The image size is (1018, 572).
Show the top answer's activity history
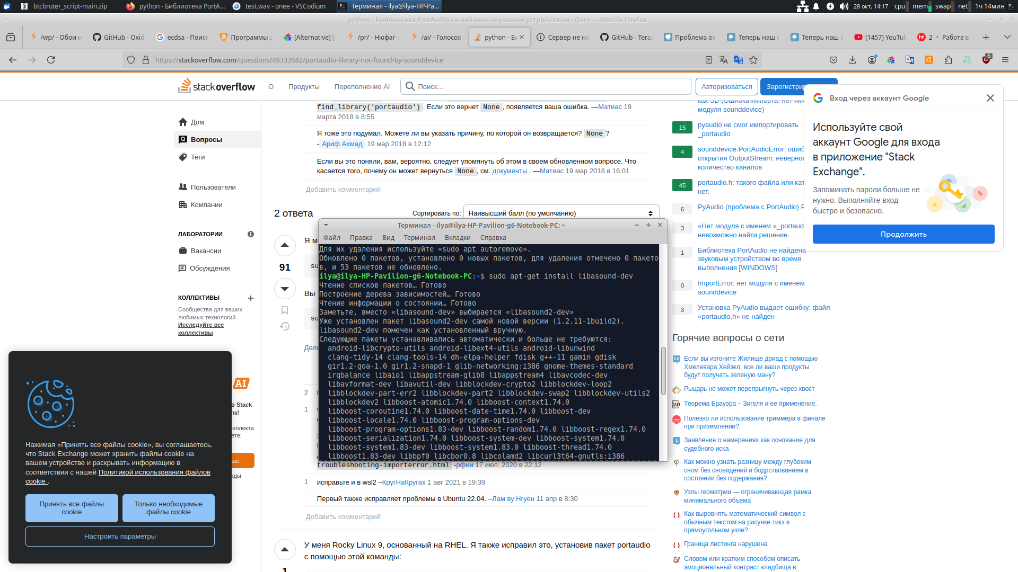pyautogui.click(x=285, y=326)
